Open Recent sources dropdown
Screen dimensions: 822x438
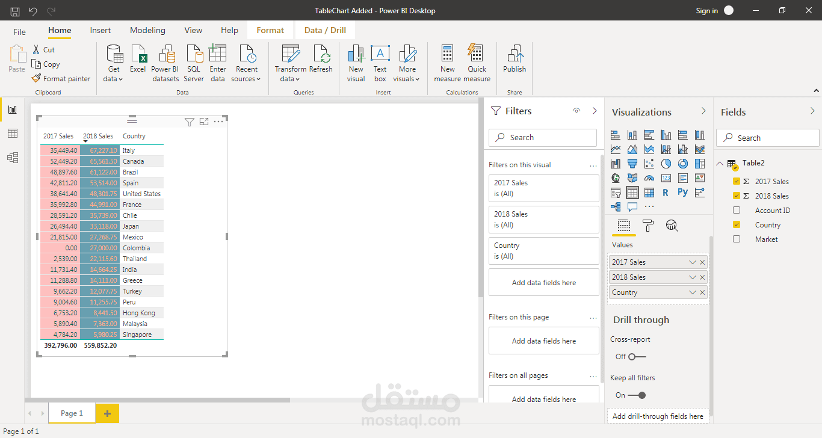[247, 63]
